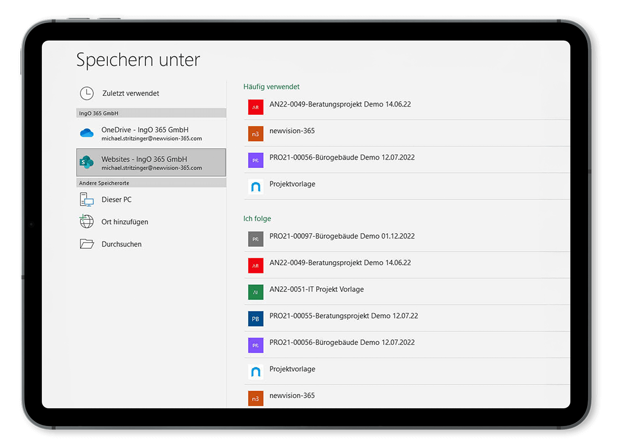Click the clock icon for Zuletzt verwendet
This screenshot has width=619, height=448.
click(x=87, y=93)
